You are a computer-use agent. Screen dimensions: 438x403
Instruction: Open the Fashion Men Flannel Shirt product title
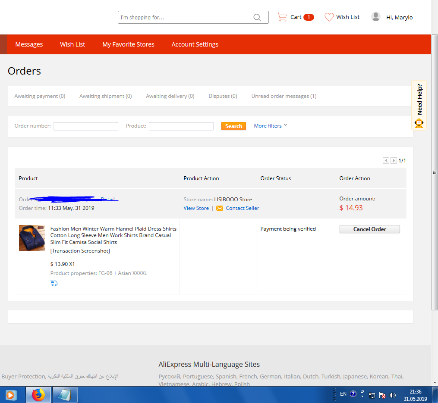coord(113,235)
